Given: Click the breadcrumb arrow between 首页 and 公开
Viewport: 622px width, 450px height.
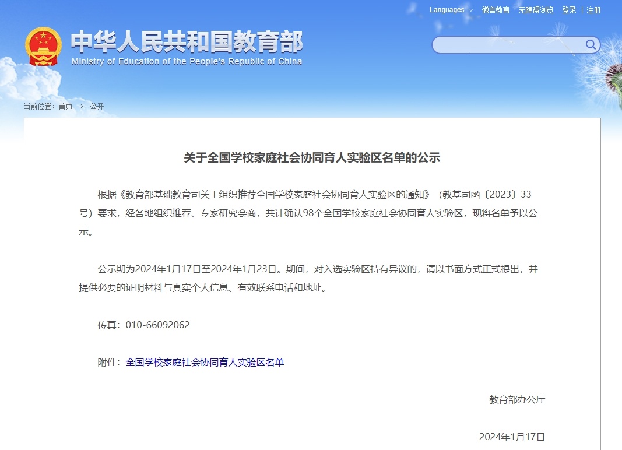Looking at the screenshot, I should pos(82,106).
